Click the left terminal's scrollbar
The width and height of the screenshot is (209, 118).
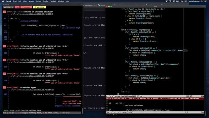click(81, 33)
